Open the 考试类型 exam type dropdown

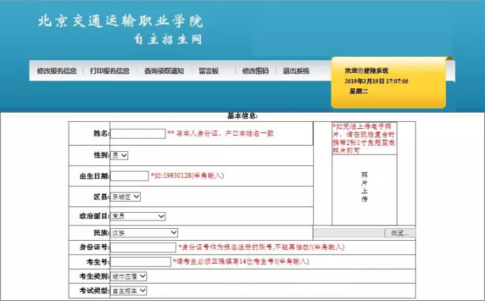pos(129,290)
